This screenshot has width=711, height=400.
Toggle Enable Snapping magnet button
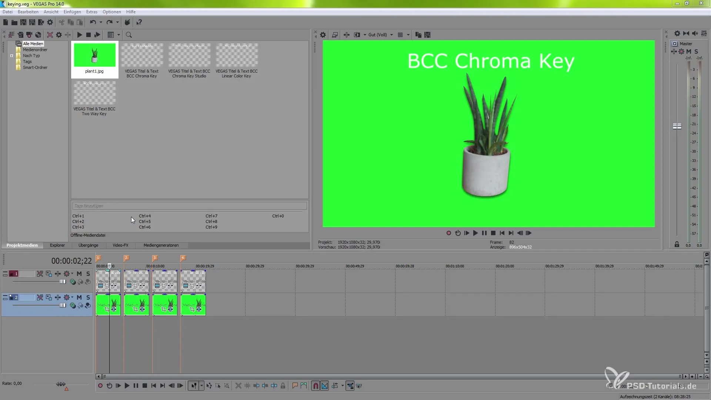316,386
